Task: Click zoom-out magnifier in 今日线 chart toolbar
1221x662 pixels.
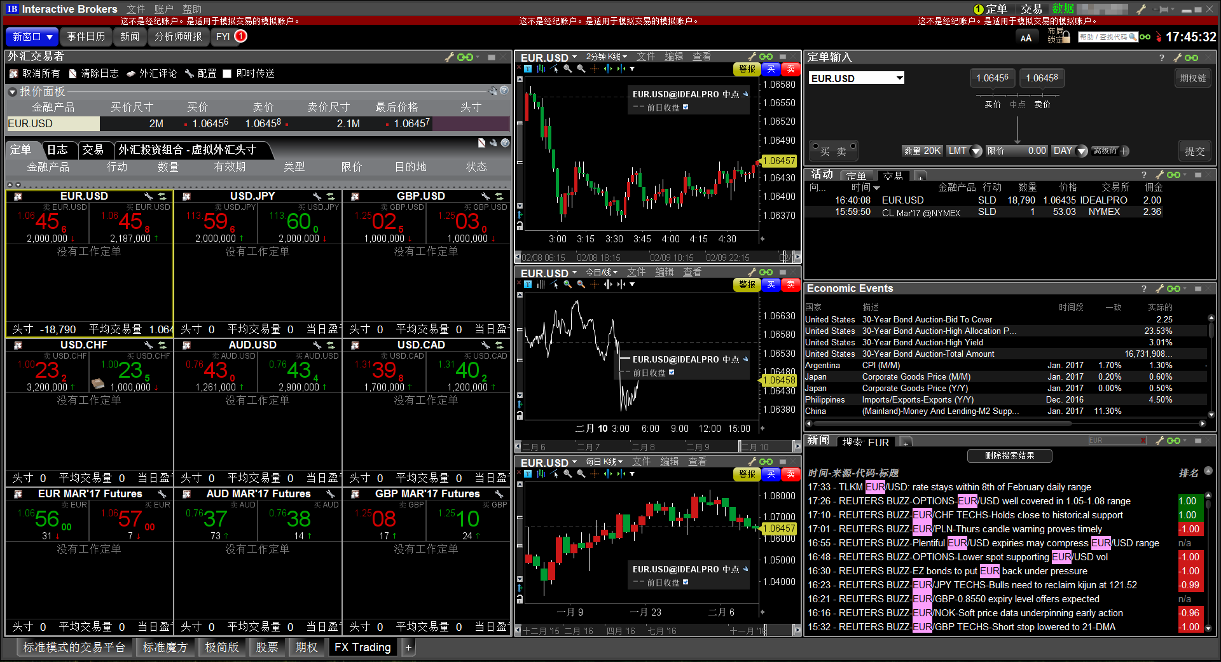Action: pos(581,285)
